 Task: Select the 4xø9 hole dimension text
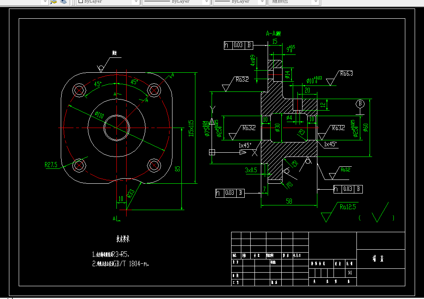pyautogui.click(x=253, y=61)
